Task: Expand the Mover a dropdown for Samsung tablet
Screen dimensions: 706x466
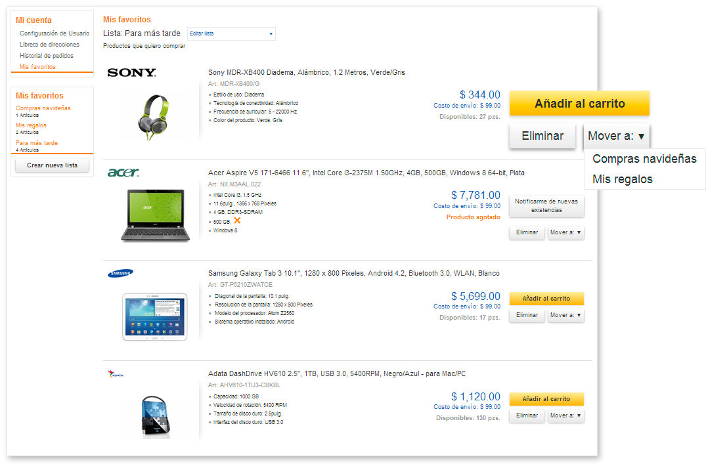Action: (x=565, y=315)
